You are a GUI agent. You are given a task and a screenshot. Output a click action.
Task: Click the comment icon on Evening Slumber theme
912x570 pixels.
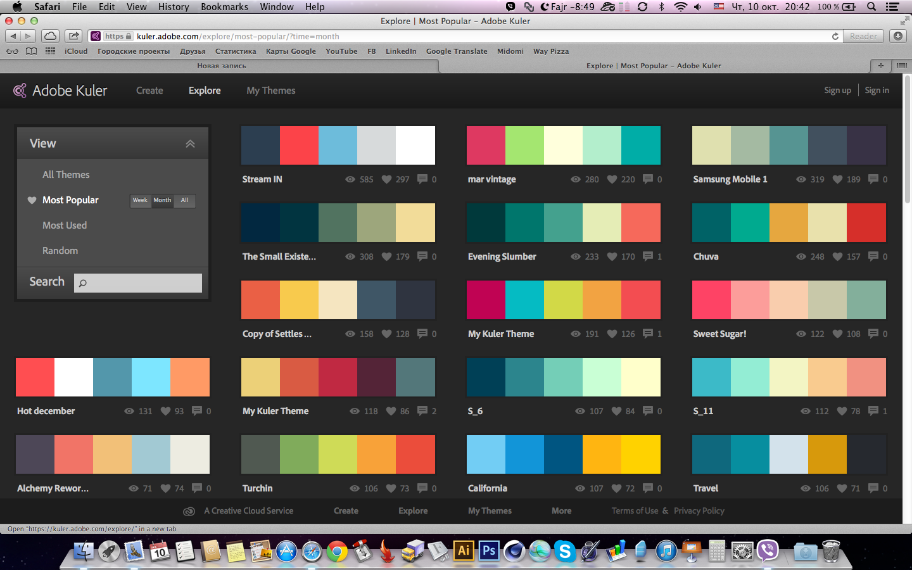(647, 256)
